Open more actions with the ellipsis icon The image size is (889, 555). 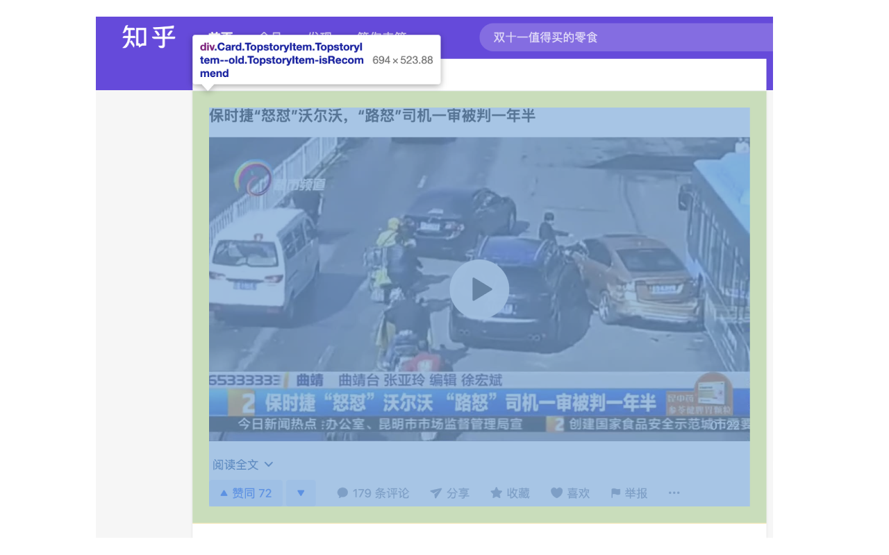click(x=673, y=493)
